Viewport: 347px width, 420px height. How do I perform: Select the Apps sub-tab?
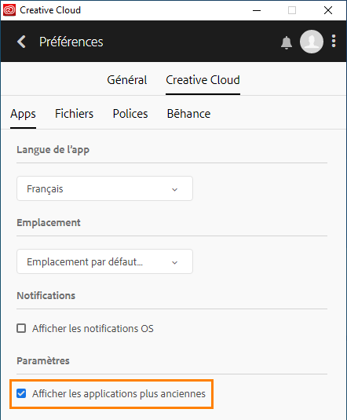click(23, 114)
